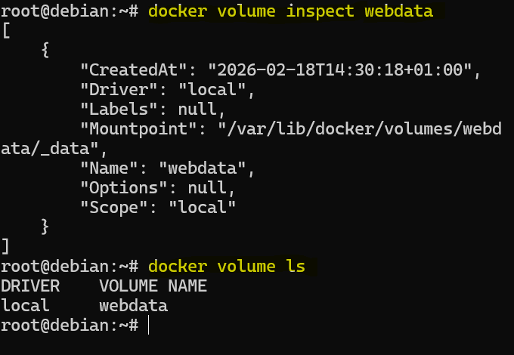This screenshot has height=355, width=514.
Task: Click "local" in the volume list row
Action: 25,305
